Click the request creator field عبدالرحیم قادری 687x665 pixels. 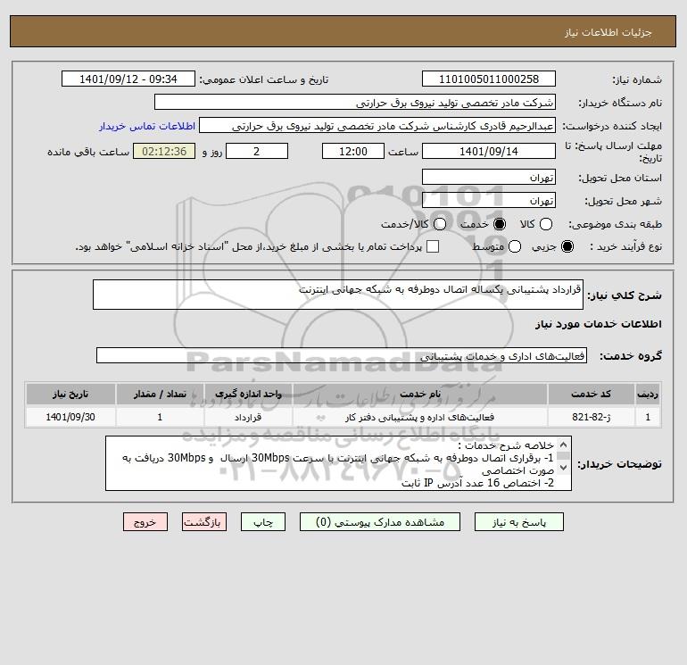(x=377, y=125)
